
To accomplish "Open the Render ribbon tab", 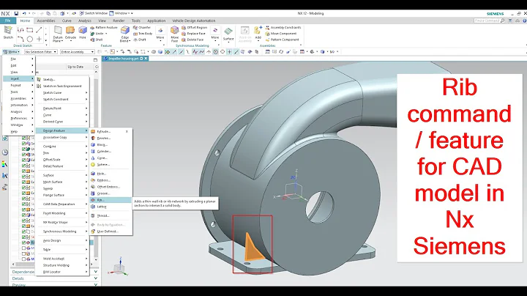I will pyautogui.click(x=119, y=21).
